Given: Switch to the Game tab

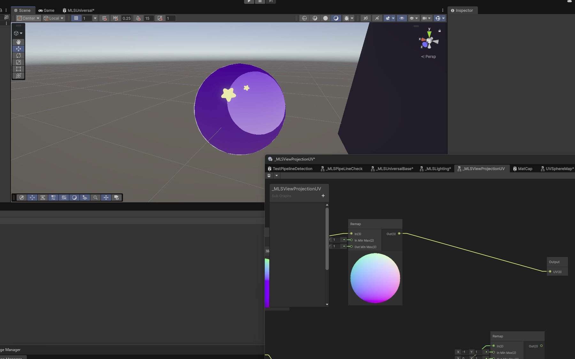Looking at the screenshot, I should (x=46, y=10).
